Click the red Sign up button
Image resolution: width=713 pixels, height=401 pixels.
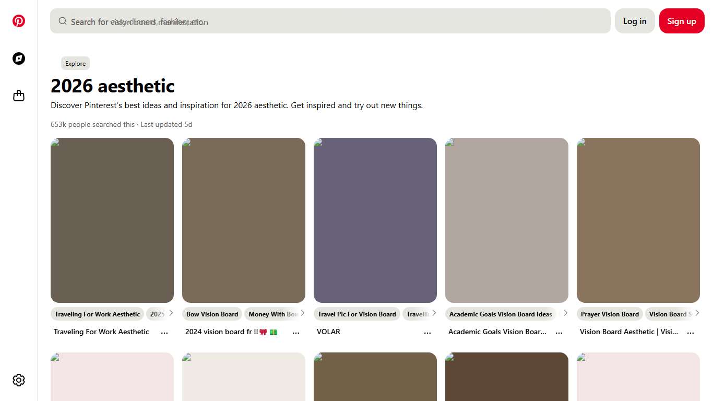tap(681, 21)
